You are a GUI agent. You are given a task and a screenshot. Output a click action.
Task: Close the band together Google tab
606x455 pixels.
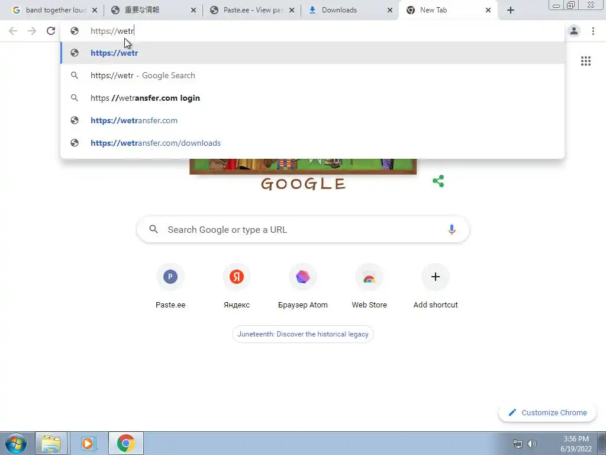pos(95,10)
